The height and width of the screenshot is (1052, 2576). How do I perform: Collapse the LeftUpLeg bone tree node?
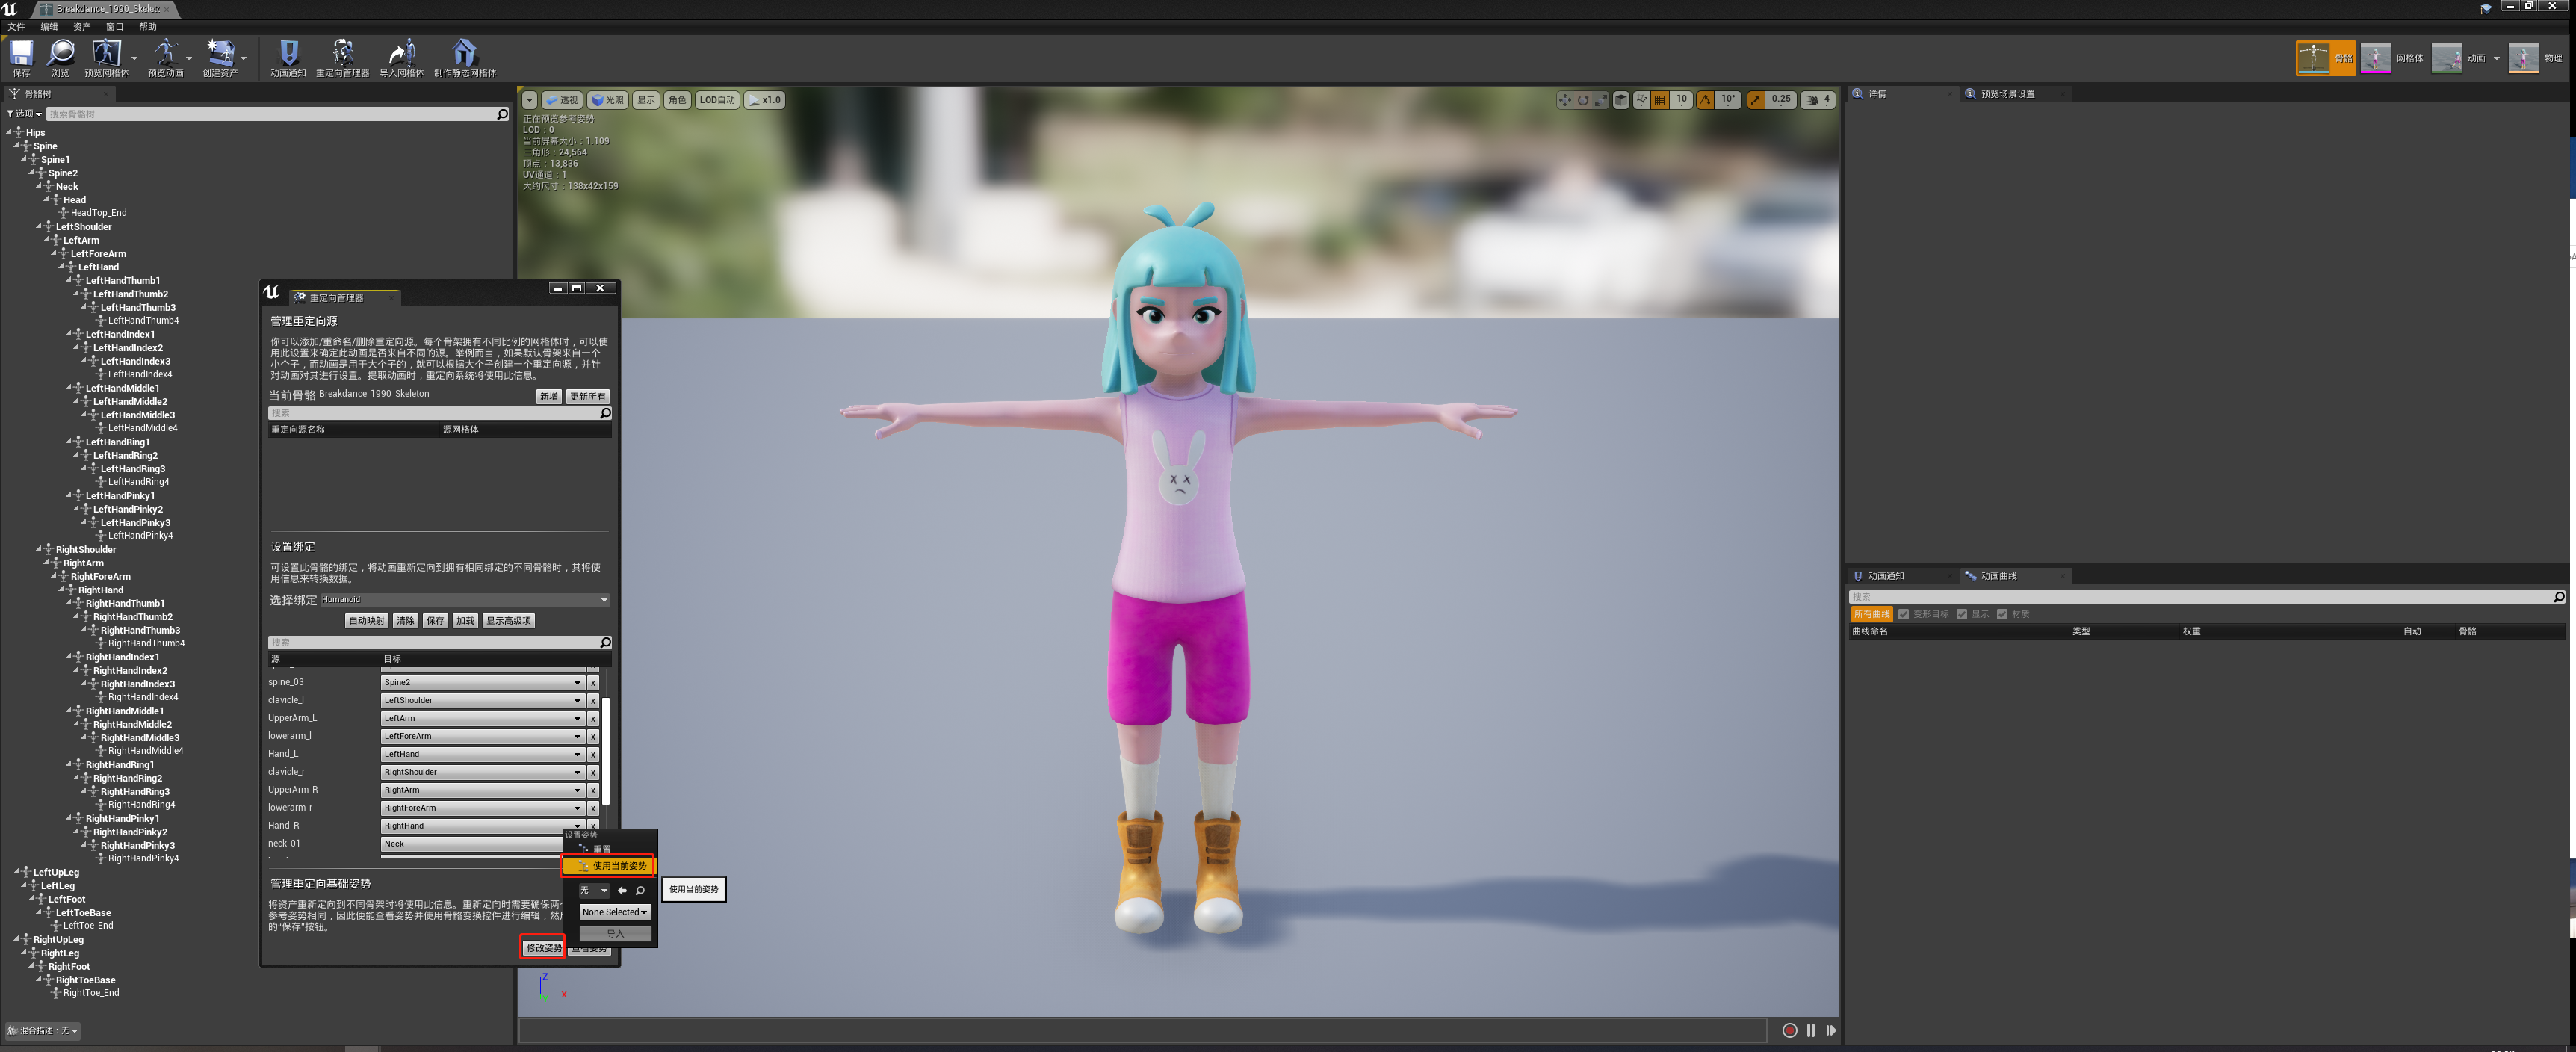click(x=17, y=872)
